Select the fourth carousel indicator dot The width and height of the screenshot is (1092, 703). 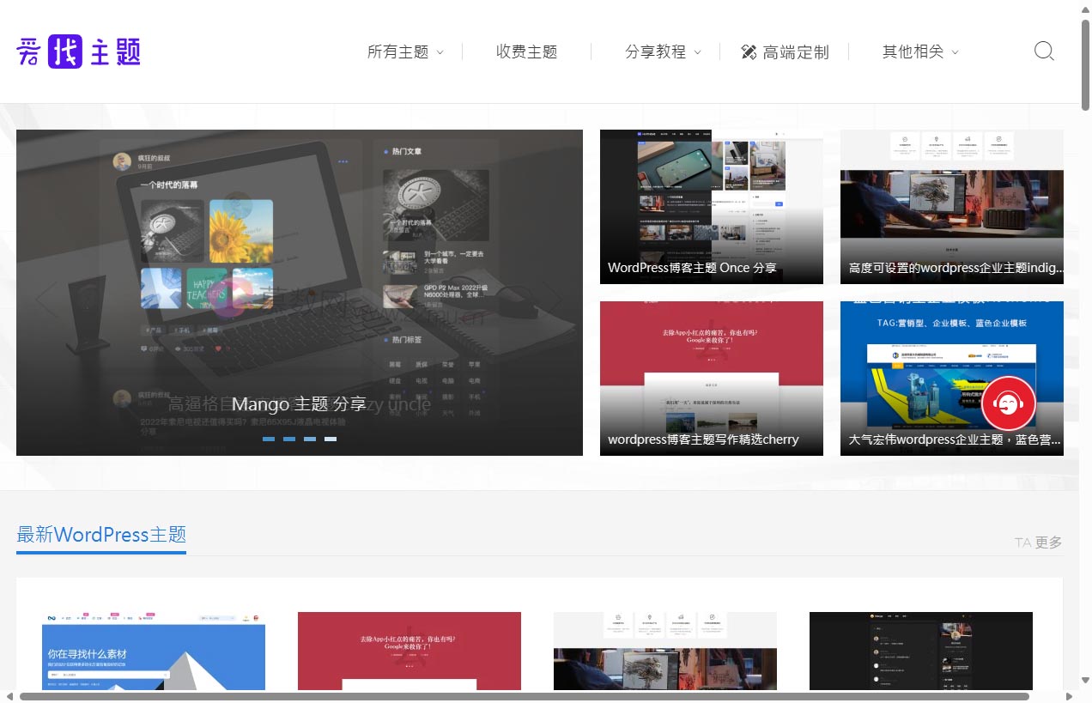pyautogui.click(x=331, y=439)
